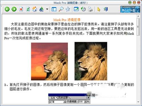This screenshot has height=106, width=142.
Task: Click the scrollbar down arrow at bottom
Action: point(138,102)
